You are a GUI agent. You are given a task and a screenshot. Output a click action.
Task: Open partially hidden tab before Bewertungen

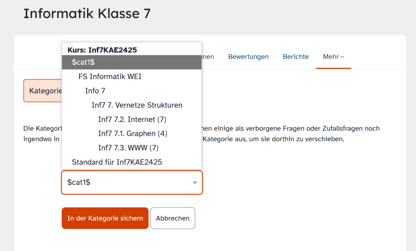point(208,57)
